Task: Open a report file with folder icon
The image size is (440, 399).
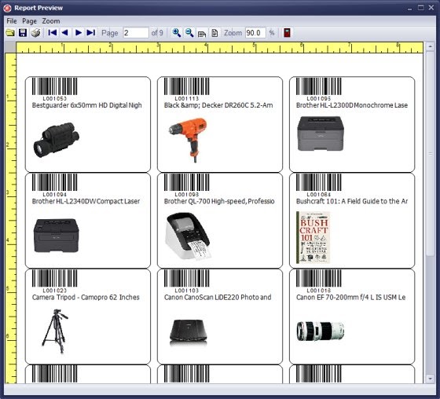Action: (x=10, y=33)
